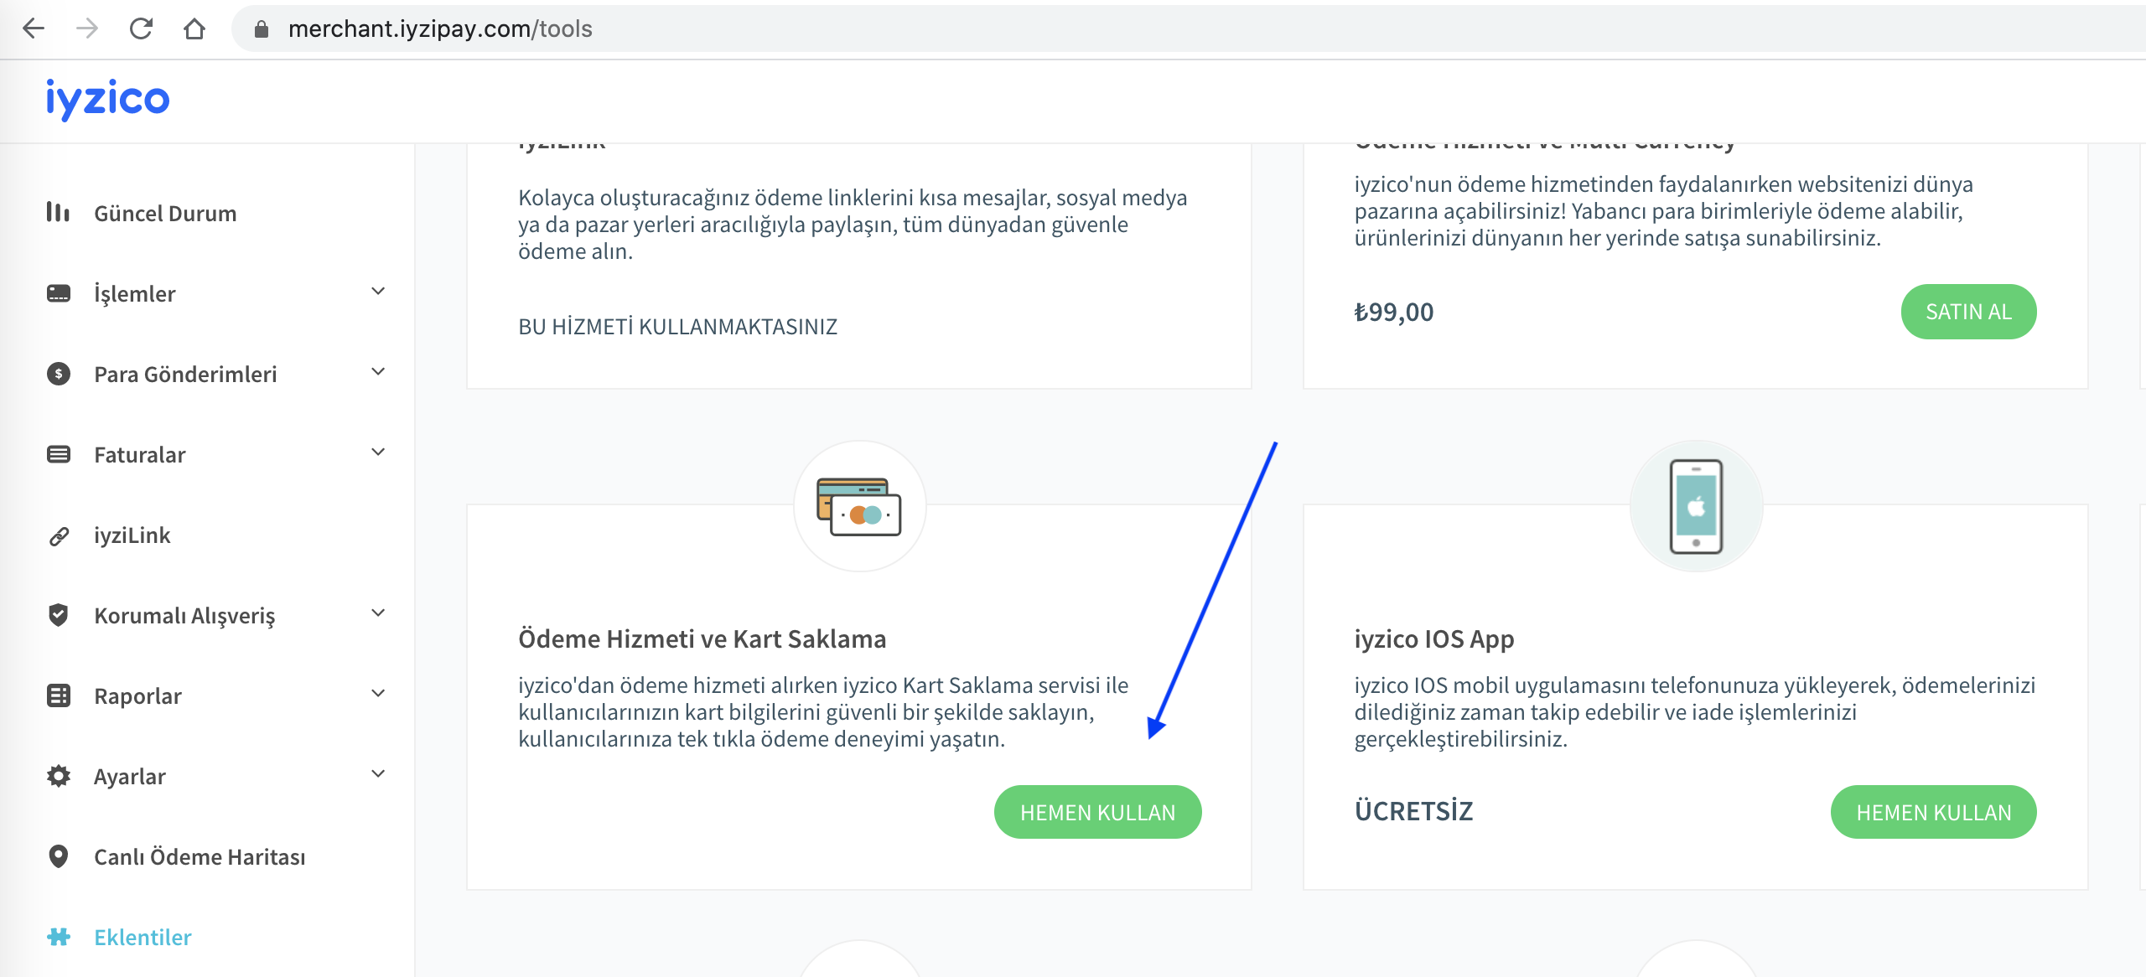Click HEMEN KULLAN for iyzico IOS App

pos(1933,812)
